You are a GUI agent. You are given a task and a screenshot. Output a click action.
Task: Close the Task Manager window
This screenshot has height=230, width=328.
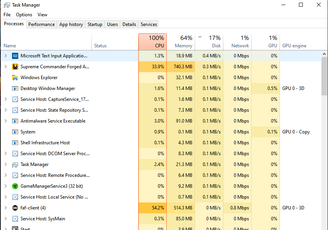[319, 5]
